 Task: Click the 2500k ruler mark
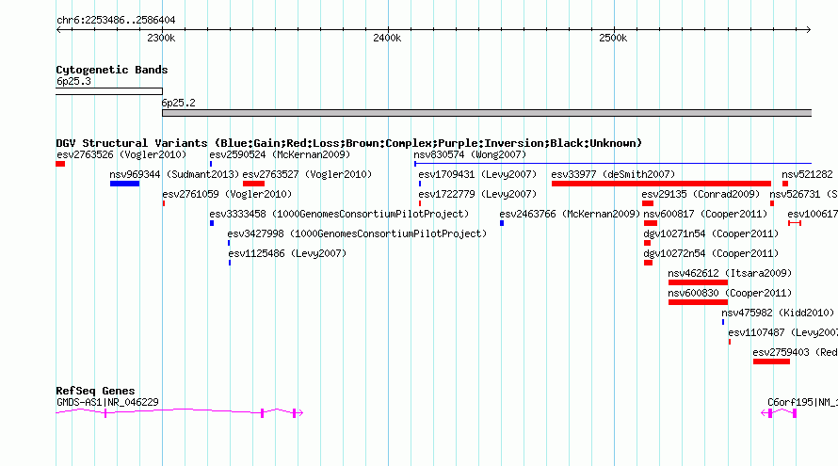[613, 38]
